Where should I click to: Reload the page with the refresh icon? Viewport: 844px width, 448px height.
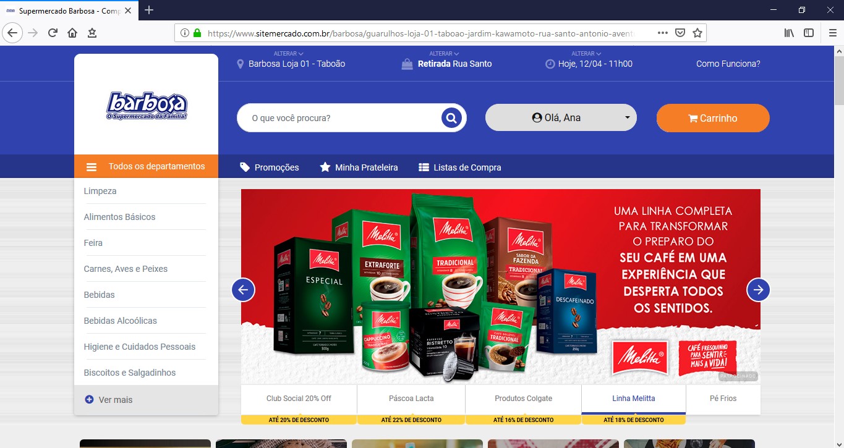tap(53, 33)
